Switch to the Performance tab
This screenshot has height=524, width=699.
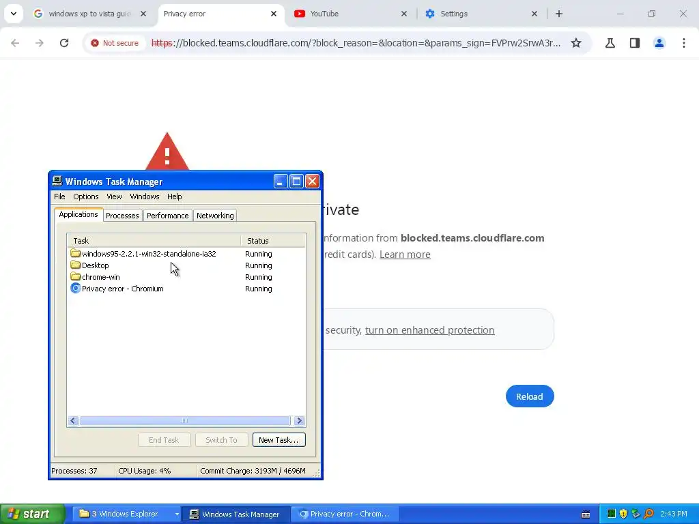[168, 216]
